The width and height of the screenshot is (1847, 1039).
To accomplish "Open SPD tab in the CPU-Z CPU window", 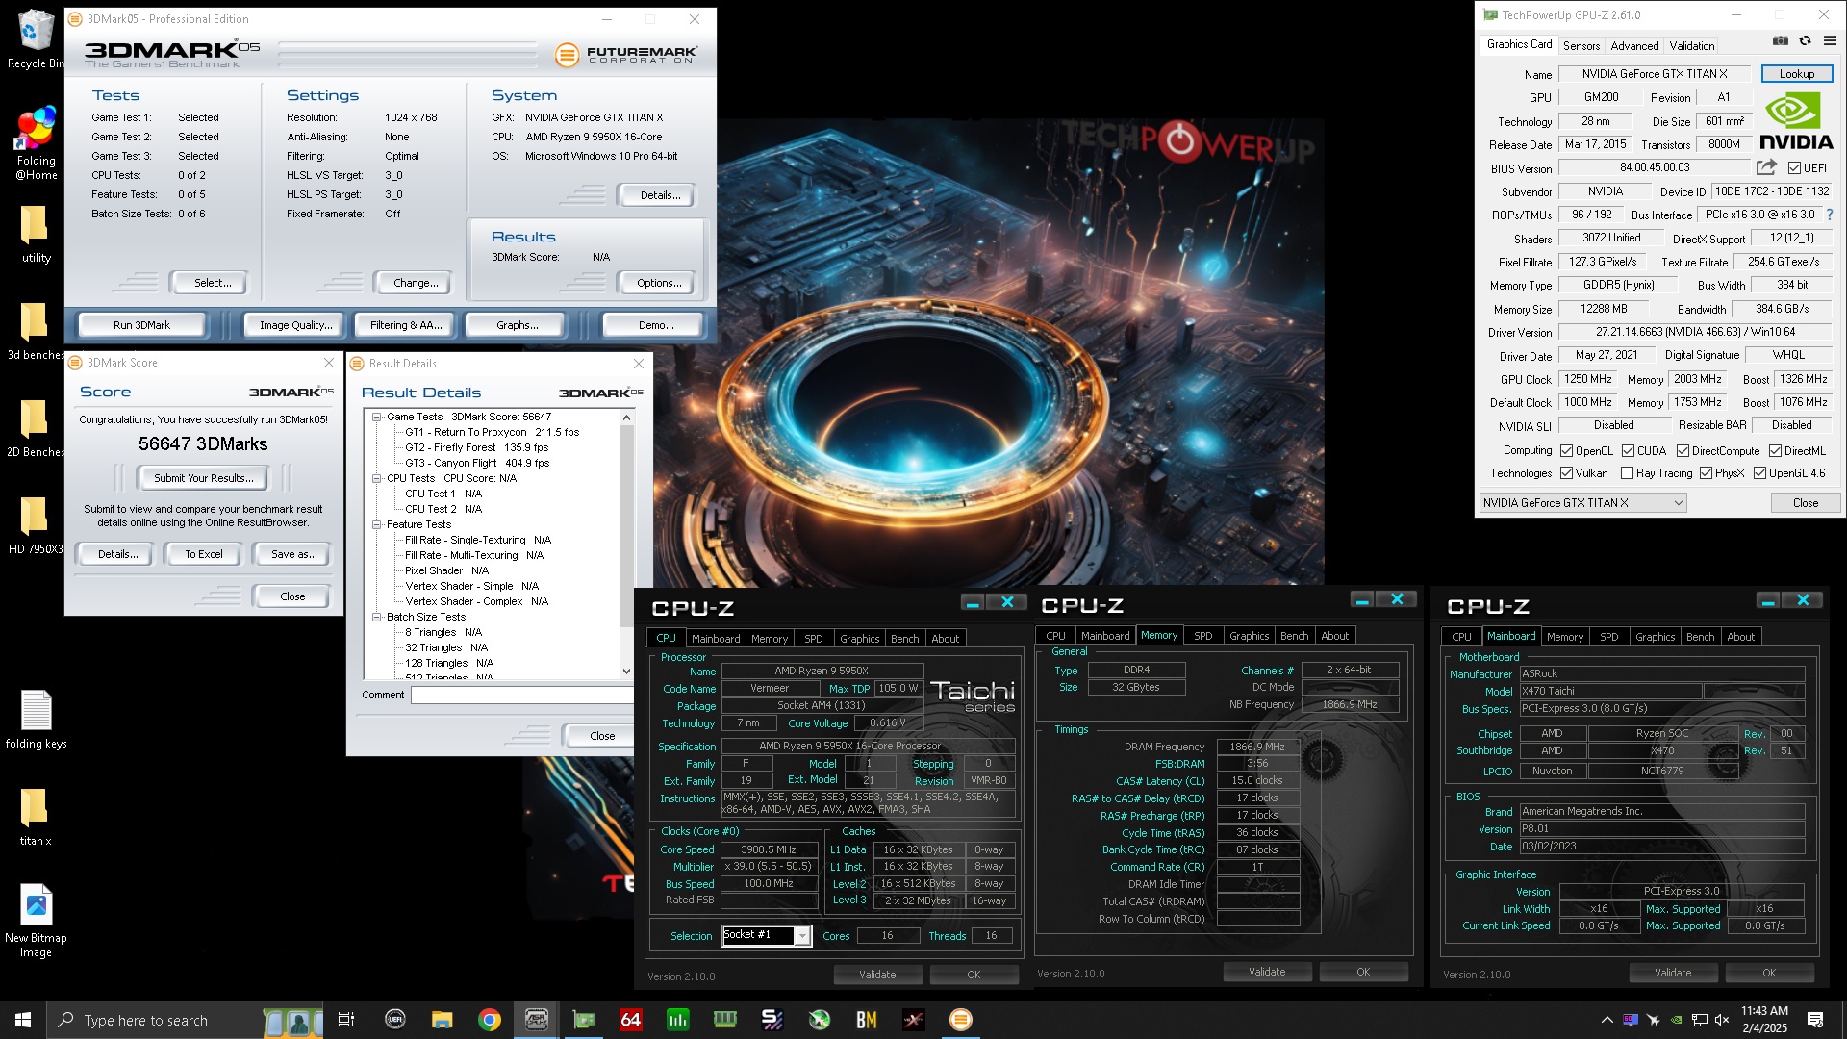I will 813,639.
